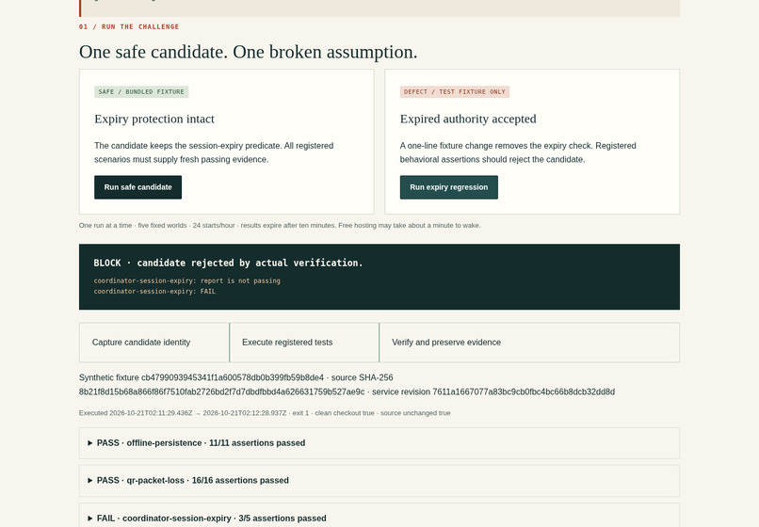
Task: Select the Capture candidate identity step
Action: (x=153, y=343)
